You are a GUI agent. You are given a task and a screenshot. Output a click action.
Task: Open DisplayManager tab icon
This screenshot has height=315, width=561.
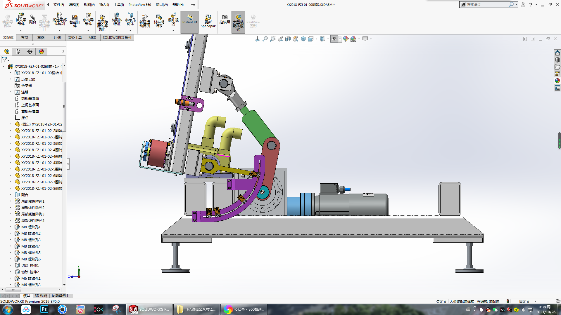point(42,52)
